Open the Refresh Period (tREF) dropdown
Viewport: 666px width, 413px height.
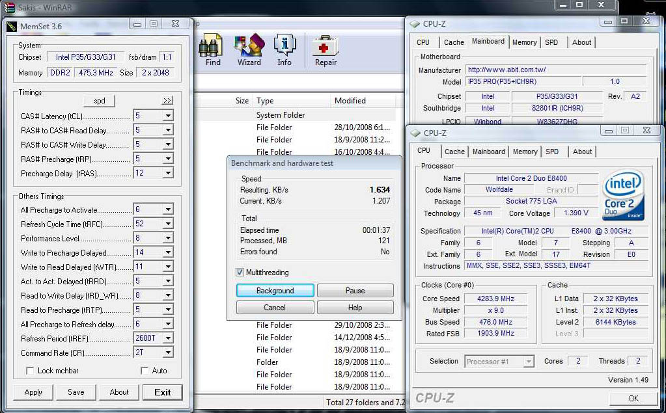tap(168, 338)
